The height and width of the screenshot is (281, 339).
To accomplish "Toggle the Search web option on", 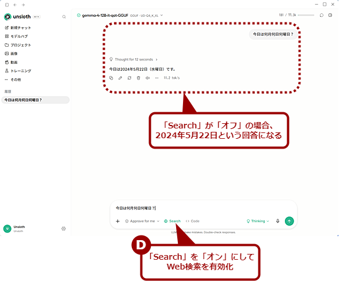I will [172, 221].
